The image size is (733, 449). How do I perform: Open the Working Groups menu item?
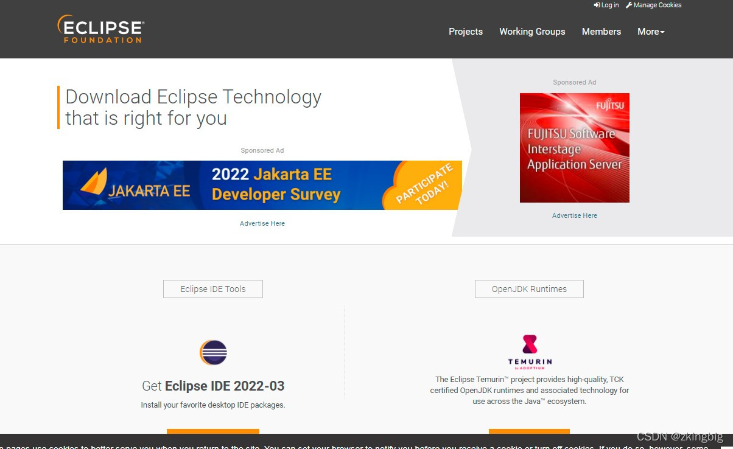click(x=532, y=32)
